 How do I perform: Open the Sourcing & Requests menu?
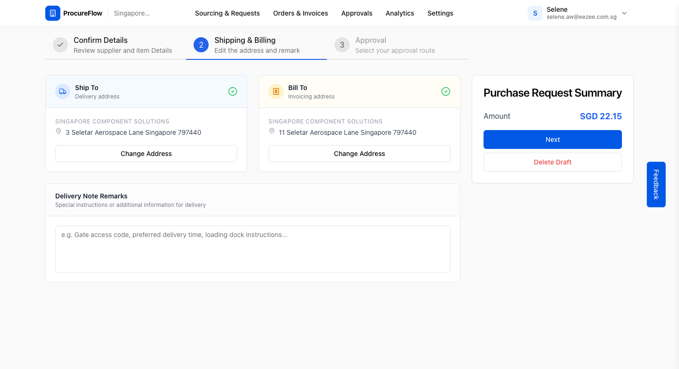[x=227, y=13]
